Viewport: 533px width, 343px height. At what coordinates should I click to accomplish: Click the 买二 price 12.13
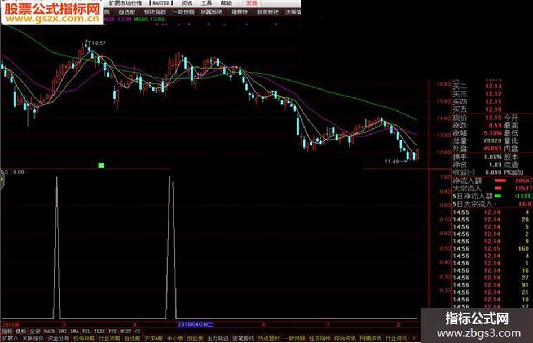click(493, 86)
